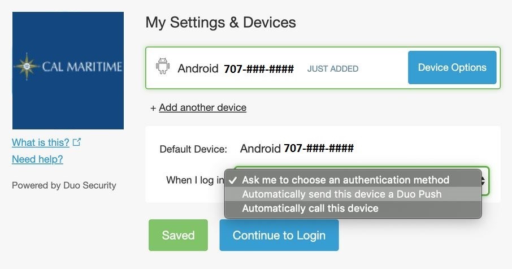Click the Cal Maritime logo image
Viewport: 512px width, 269px height.
(x=68, y=71)
